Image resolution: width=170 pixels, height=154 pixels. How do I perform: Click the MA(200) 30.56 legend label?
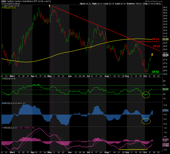pos(10,8)
